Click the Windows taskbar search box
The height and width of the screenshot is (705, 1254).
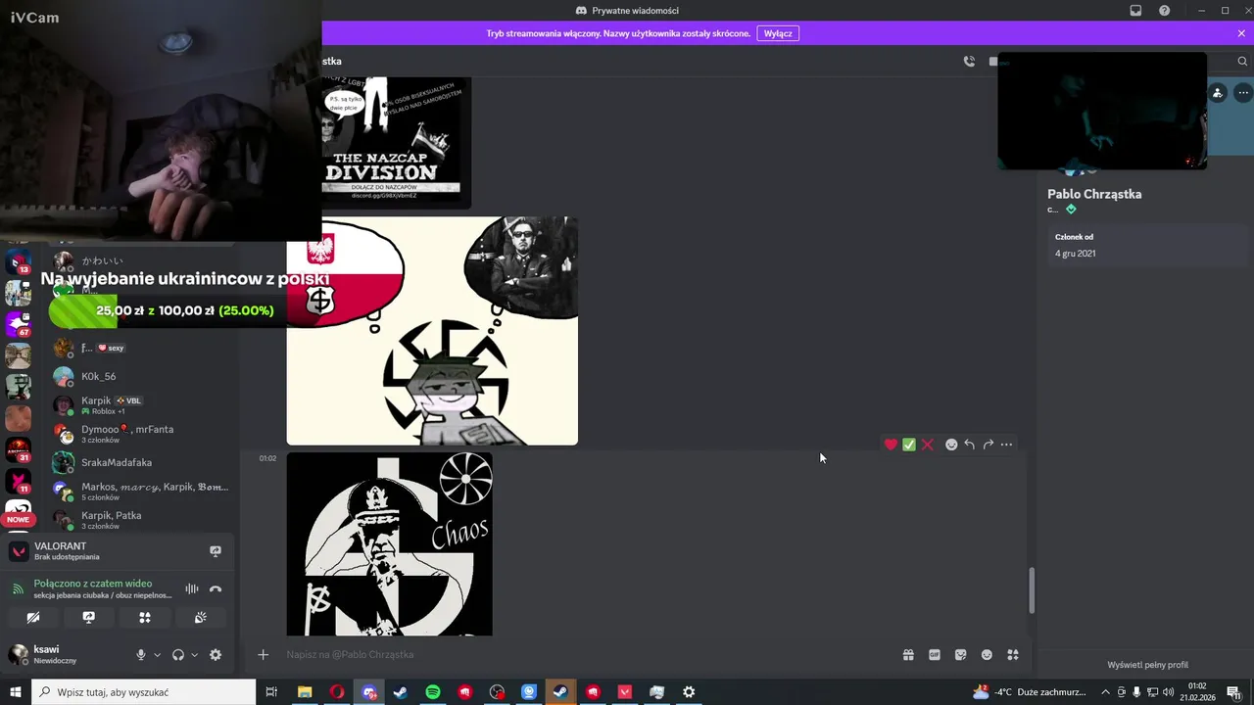click(144, 692)
